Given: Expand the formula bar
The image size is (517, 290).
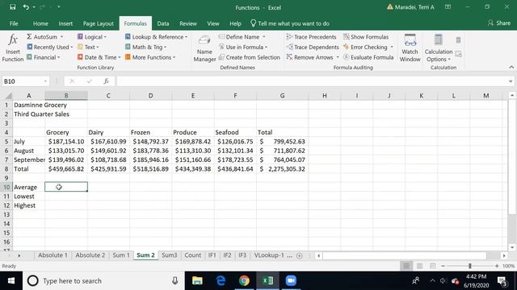Looking at the screenshot, I should pyautogui.click(x=511, y=81).
